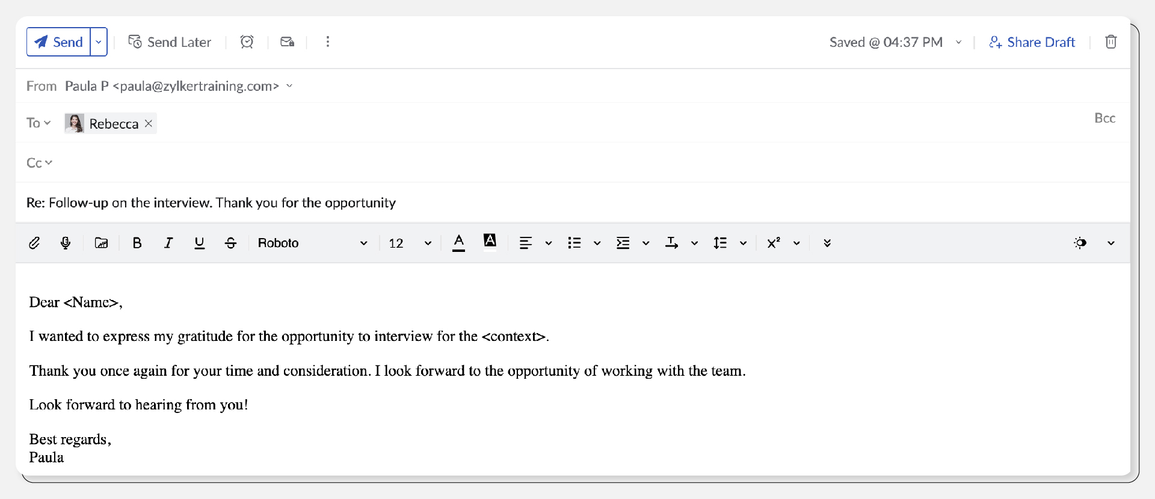The width and height of the screenshot is (1155, 499).
Task: Toggle italic formatting
Action: [168, 243]
